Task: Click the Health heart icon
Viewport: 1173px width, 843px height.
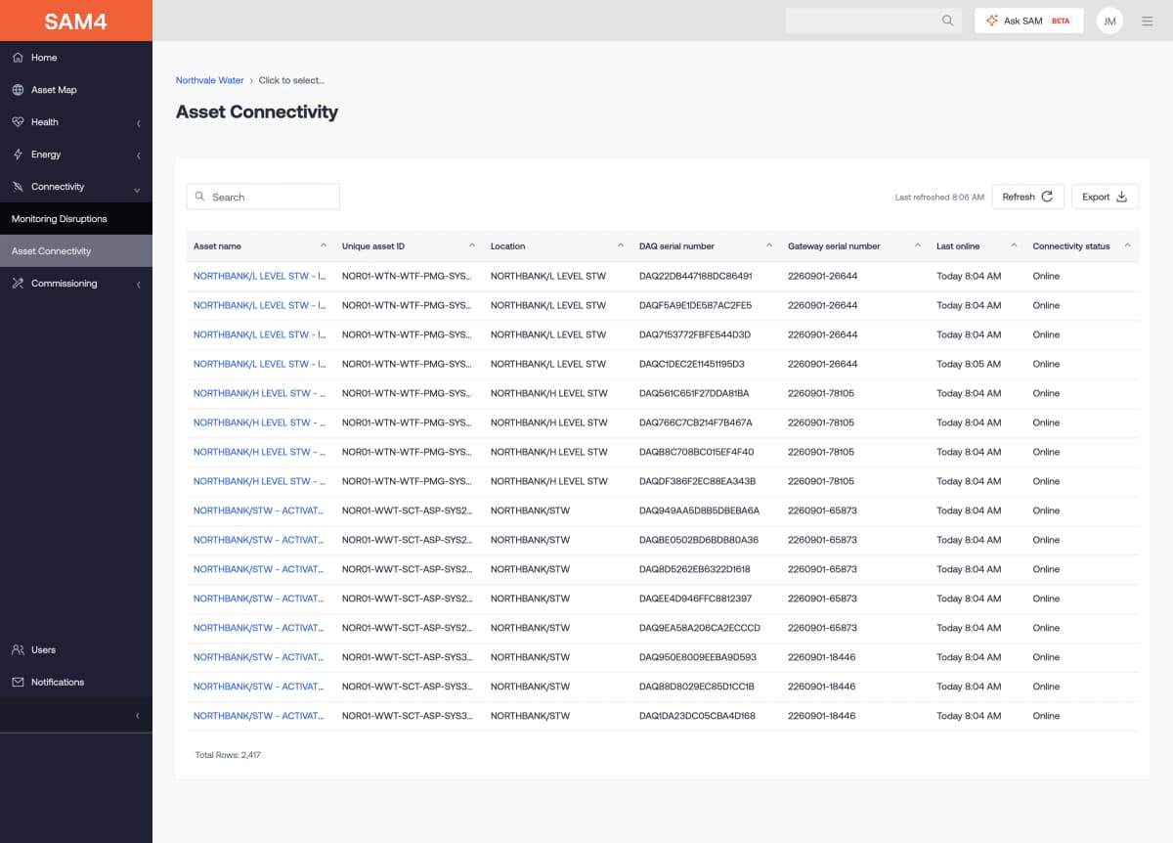Action: pos(18,122)
